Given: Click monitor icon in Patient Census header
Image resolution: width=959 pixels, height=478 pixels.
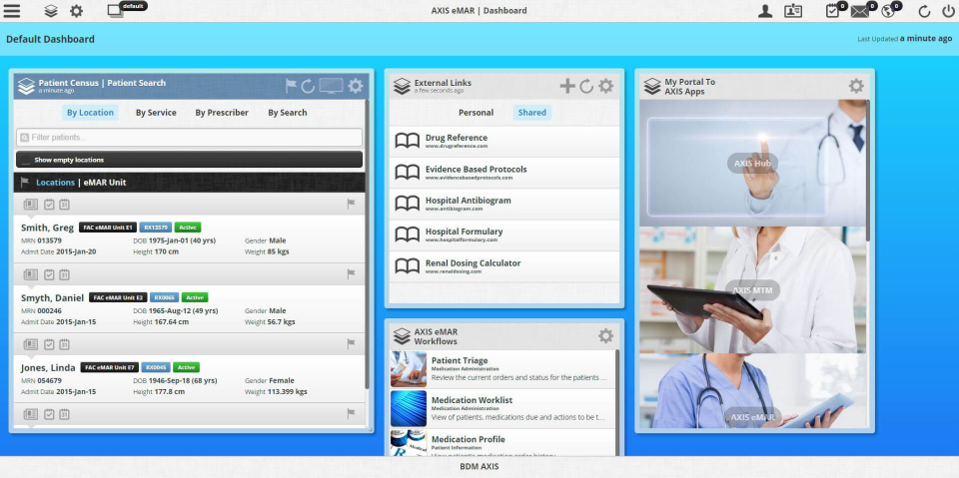Looking at the screenshot, I should (x=331, y=86).
